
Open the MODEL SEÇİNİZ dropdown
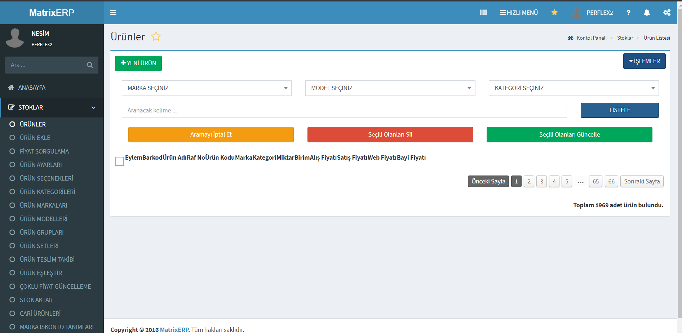(x=390, y=88)
